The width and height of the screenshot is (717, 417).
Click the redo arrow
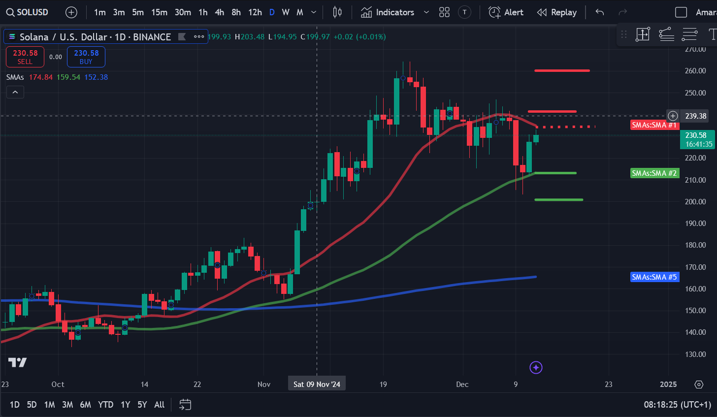622,12
